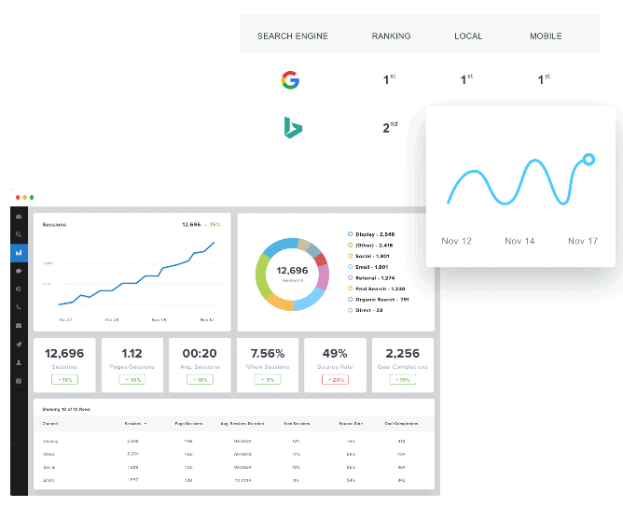623x507 pixels.
Task: Click Bing's 2nd ranking value
Action: pos(390,127)
